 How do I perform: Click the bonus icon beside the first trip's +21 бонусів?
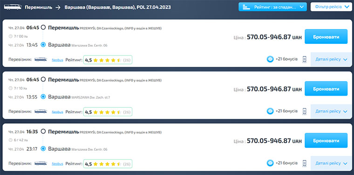pos(270,59)
